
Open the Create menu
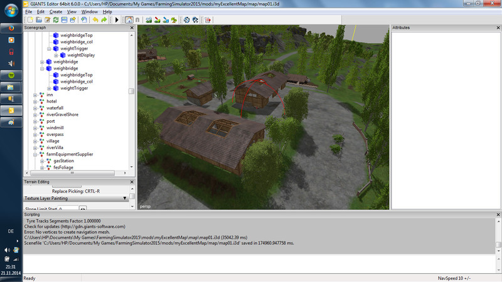point(56,12)
